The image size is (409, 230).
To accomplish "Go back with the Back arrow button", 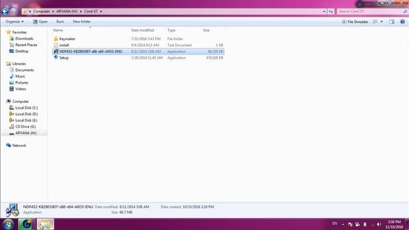I will 5,11.
